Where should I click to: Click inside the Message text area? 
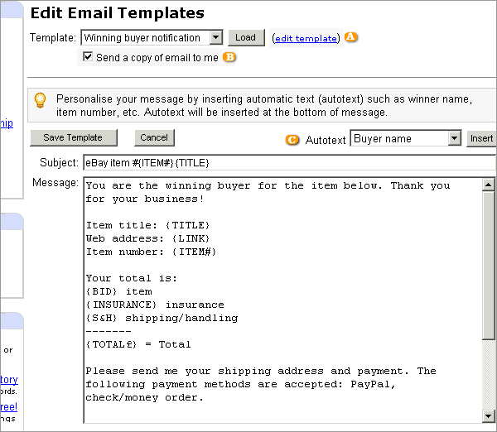[282, 298]
